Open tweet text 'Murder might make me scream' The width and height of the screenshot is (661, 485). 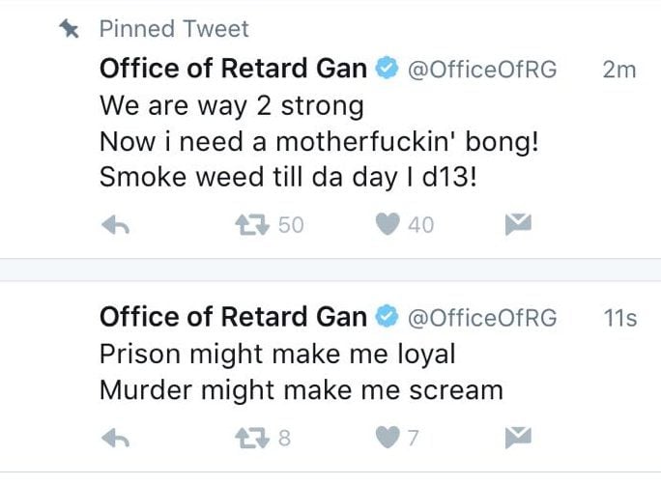click(x=302, y=390)
